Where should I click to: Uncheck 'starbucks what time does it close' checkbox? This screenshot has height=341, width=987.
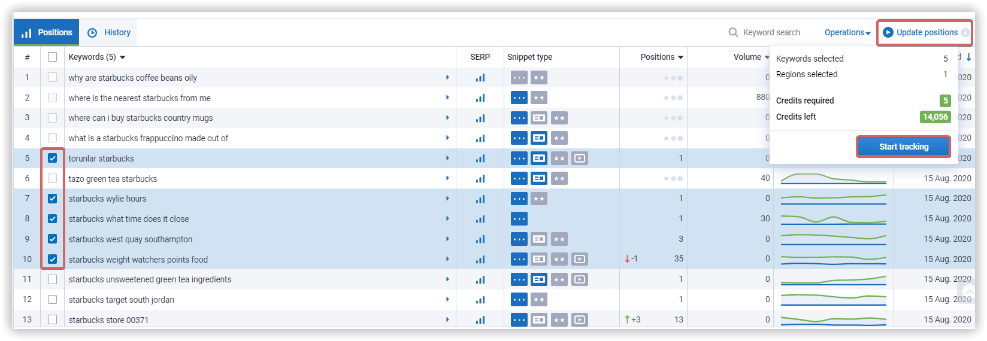[53, 219]
